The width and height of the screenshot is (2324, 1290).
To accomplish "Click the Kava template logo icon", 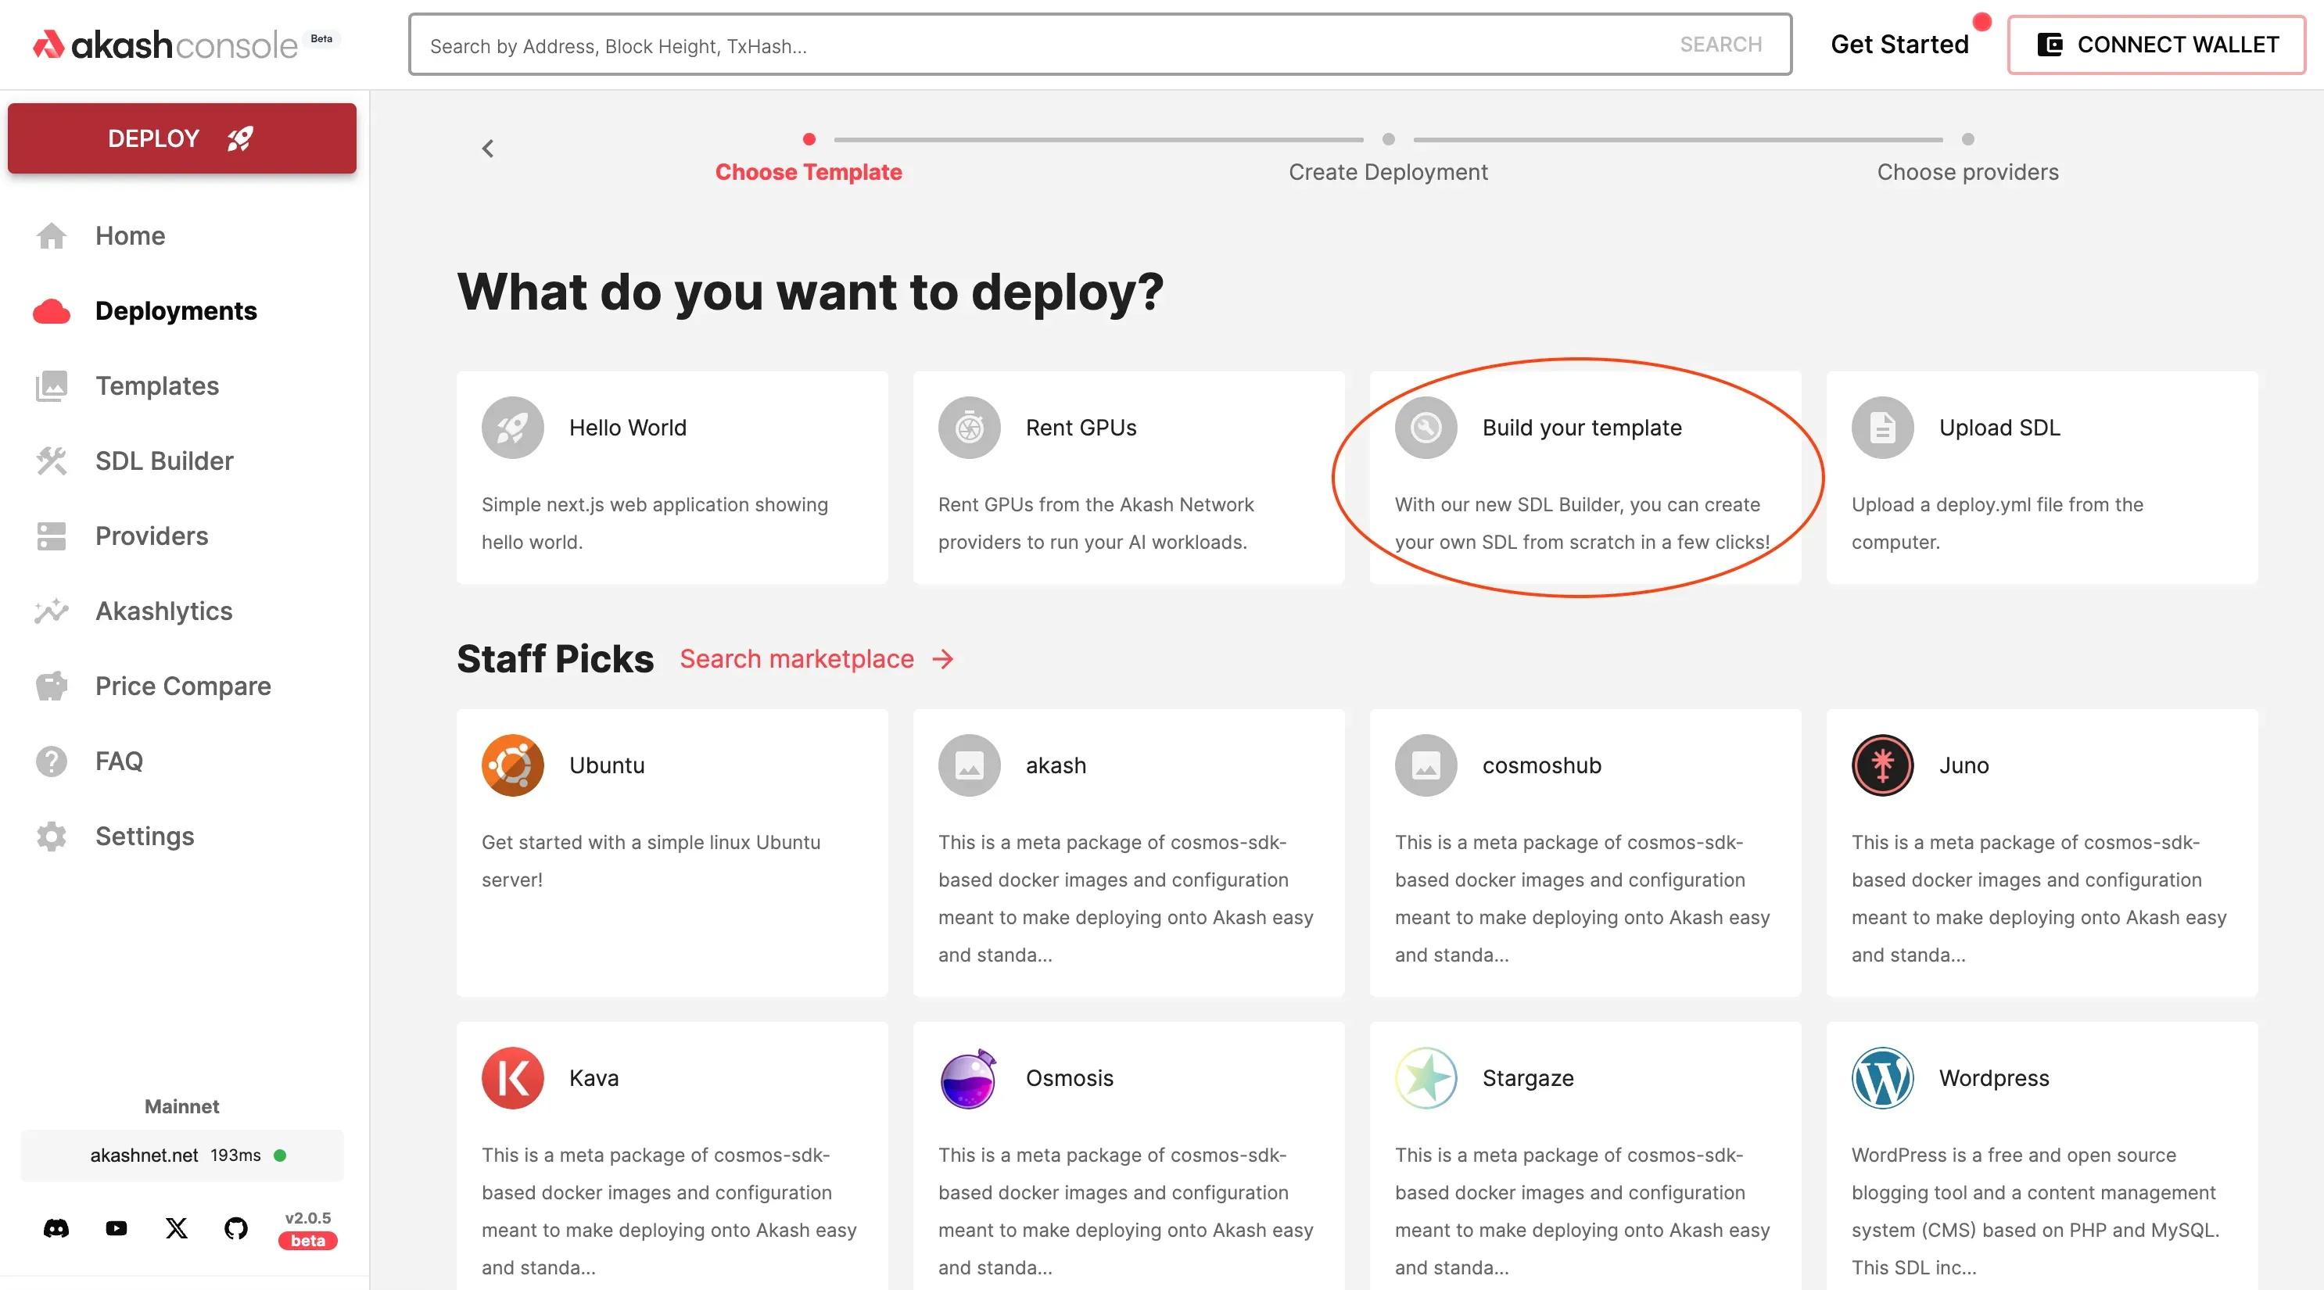I will point(512,1078).
